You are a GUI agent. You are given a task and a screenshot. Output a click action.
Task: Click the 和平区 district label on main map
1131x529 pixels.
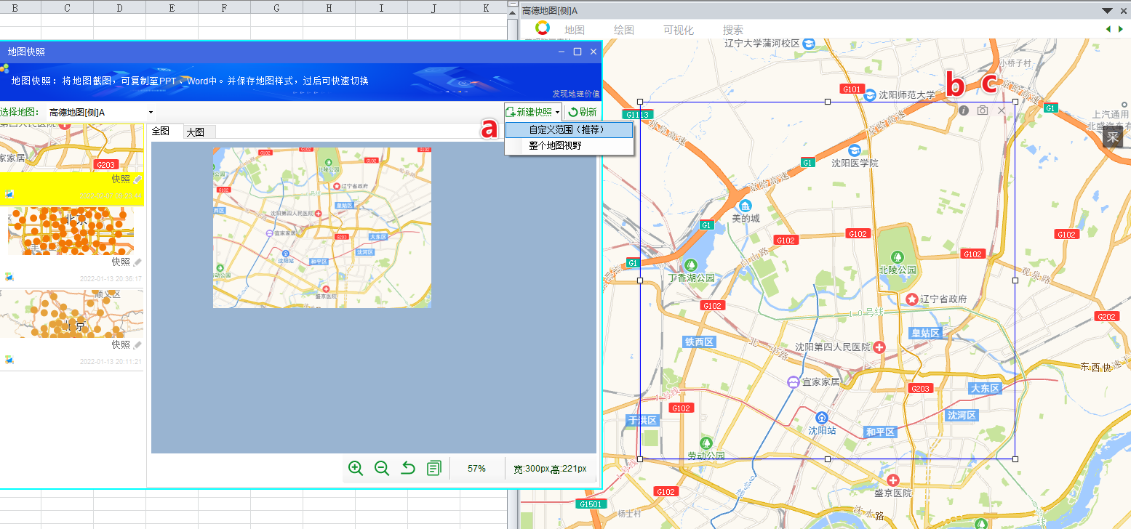[880, 432]
